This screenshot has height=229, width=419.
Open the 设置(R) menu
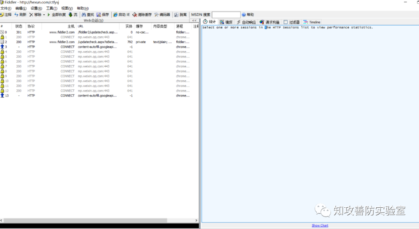pyautogui.click(x=36, y=8)
